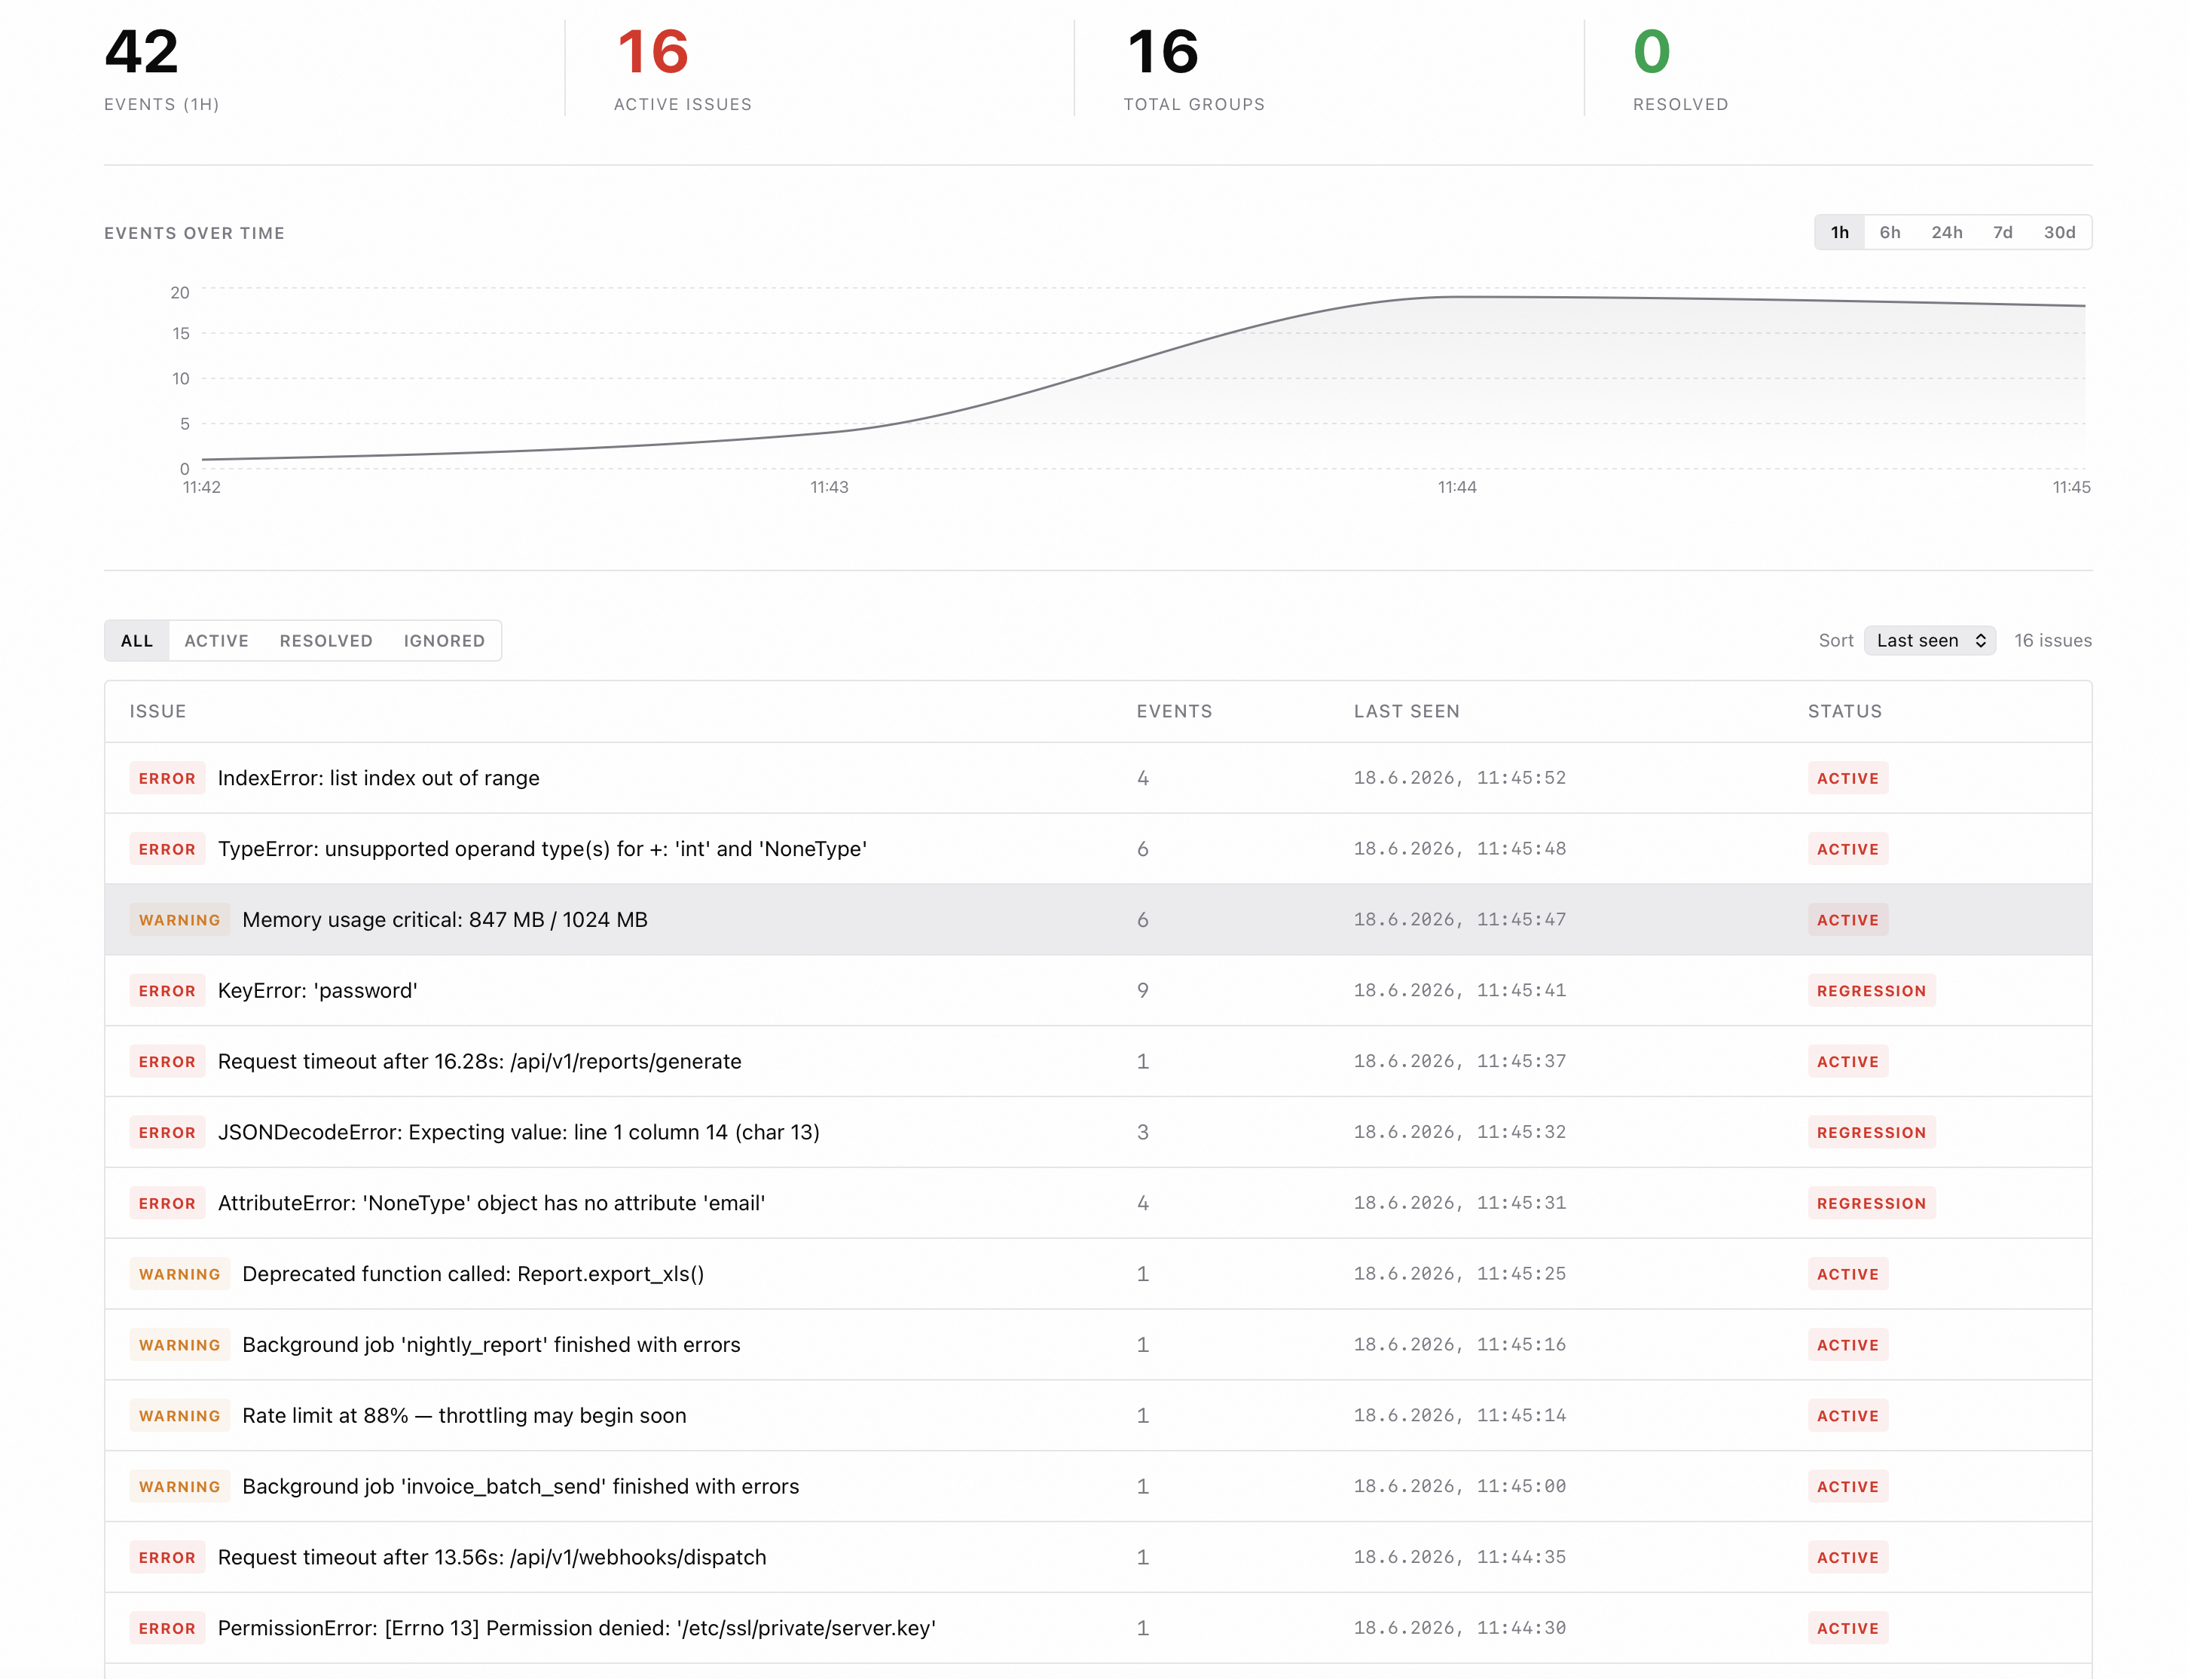The width and height of the screenshot is (2188, 1679).
Task: Show ALL issues filter tab
Action: (x=137, y=641)
